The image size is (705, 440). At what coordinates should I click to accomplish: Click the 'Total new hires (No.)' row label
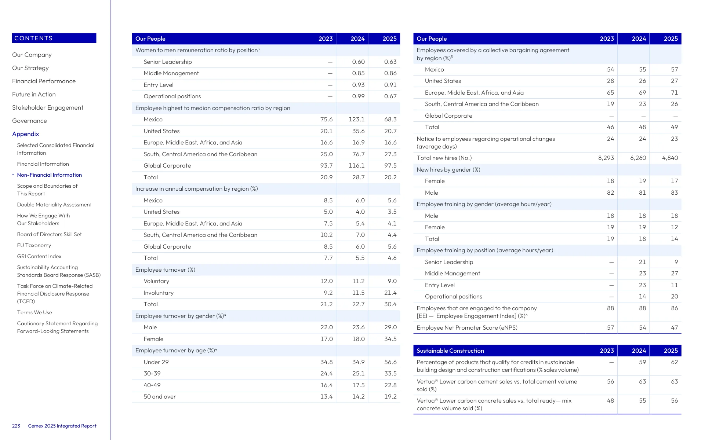444,158
